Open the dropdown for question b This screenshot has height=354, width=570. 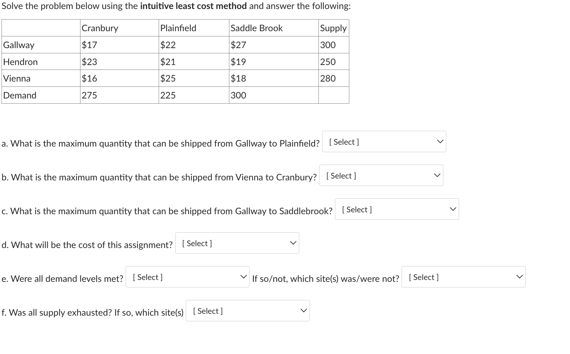click(381, 175)
